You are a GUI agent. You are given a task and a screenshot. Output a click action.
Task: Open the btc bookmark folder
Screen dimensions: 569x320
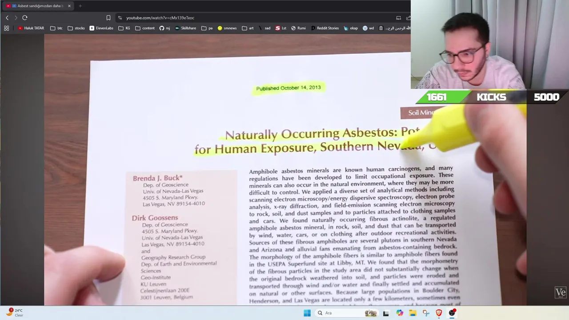(56, 28)
